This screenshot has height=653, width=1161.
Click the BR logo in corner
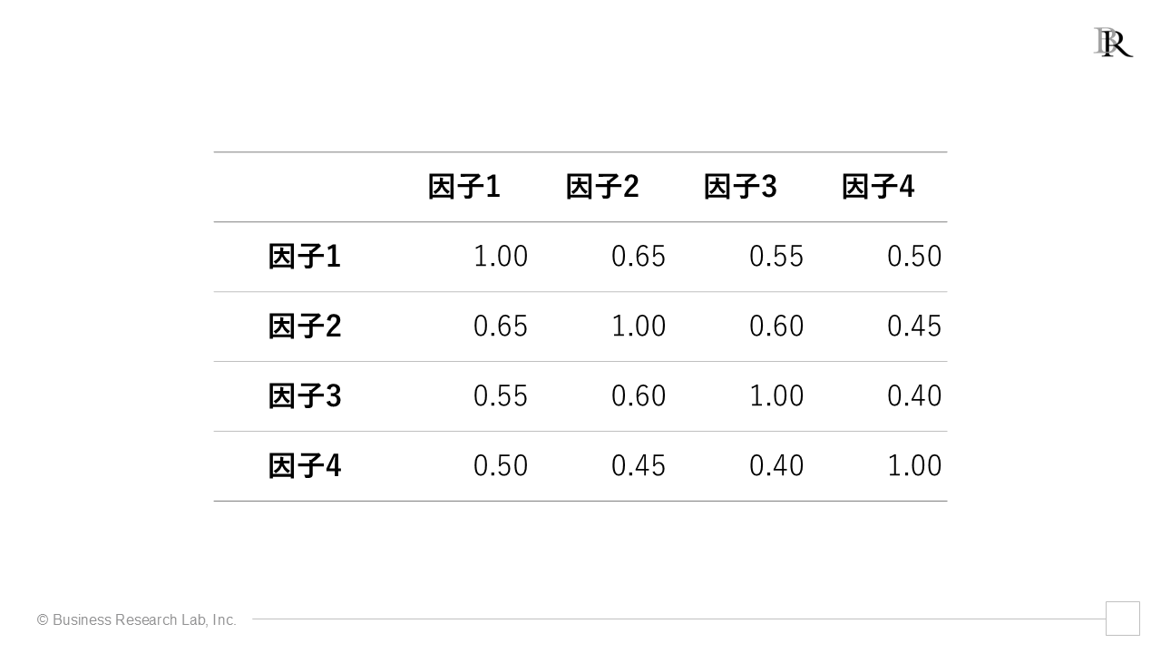click(x=1113, y=42)
